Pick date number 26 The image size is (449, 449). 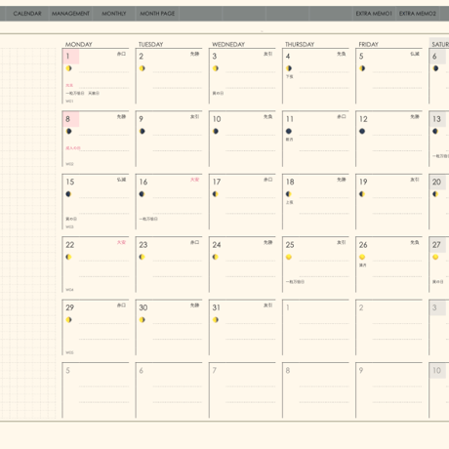click(x=363, y=245)
